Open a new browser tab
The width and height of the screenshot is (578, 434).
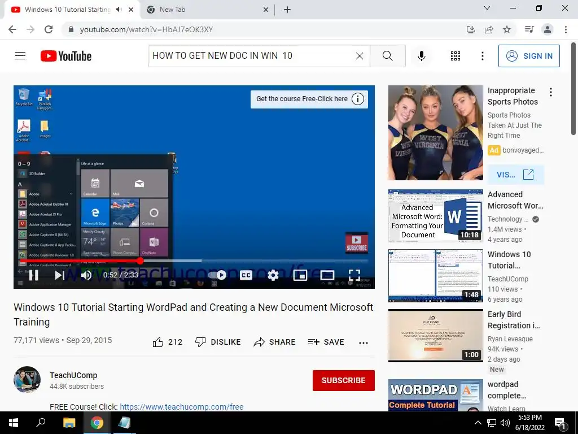[x=287, y=10]
